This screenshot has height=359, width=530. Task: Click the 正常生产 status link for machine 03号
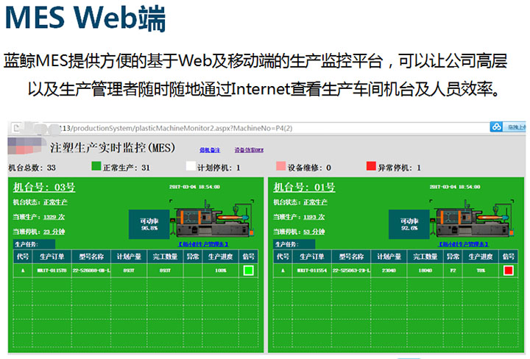(x=55, y=202)
